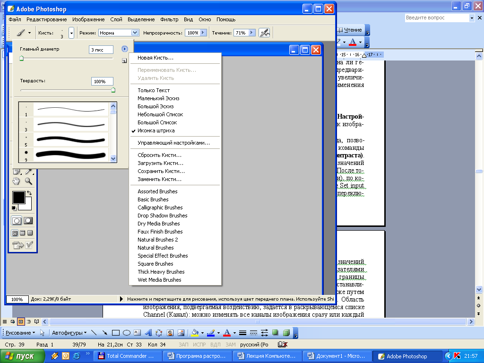This screenshot has width=484, height=363.
Task: Click the Главный диаметр 3 пкс field
Action: pyautogui.click(x=101, y=50)
